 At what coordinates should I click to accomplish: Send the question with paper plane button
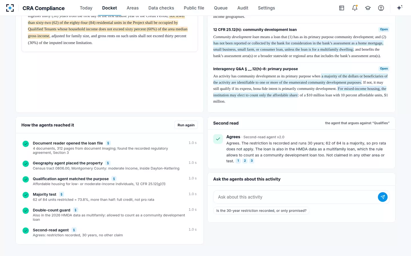click(383, 197)
